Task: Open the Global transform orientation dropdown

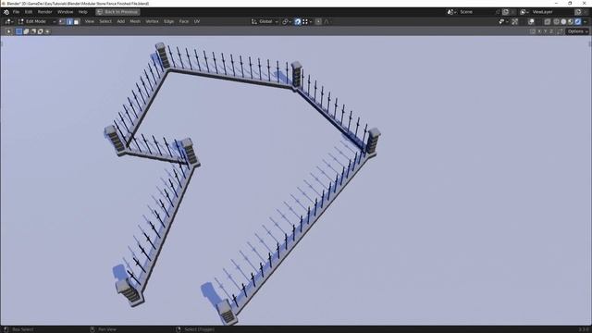Action: [x=265, y=21]
